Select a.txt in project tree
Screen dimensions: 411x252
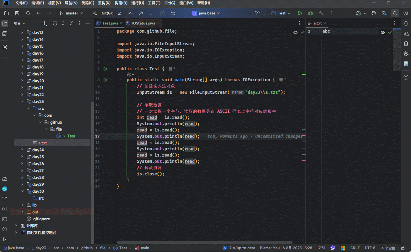click(42, 143)
